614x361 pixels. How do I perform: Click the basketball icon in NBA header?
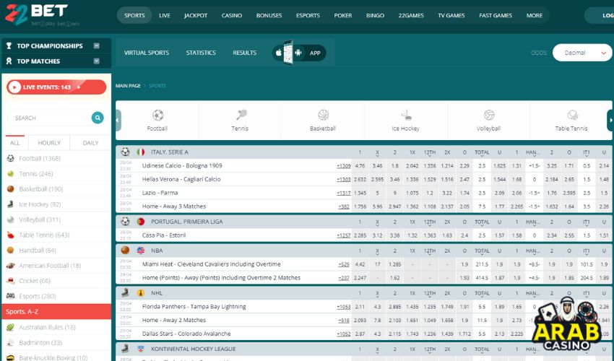[x=125, y=251]
